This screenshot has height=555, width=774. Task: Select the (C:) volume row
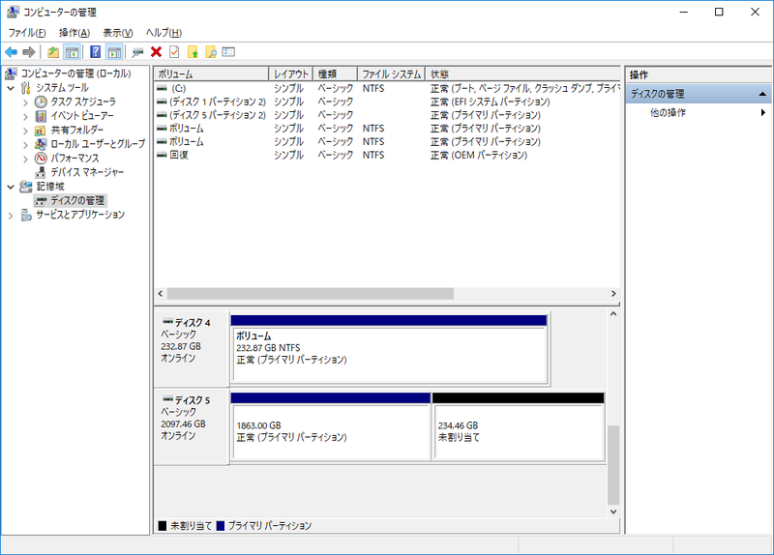point(388,88)
